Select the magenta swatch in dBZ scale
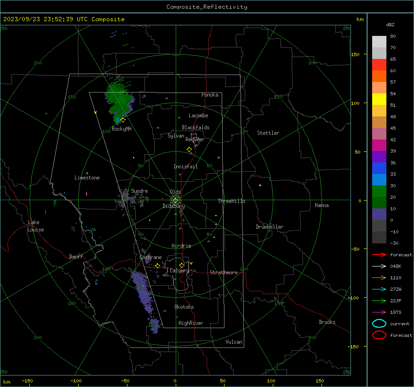The width and height of the screenshot is (414, 387). [379, 145]
